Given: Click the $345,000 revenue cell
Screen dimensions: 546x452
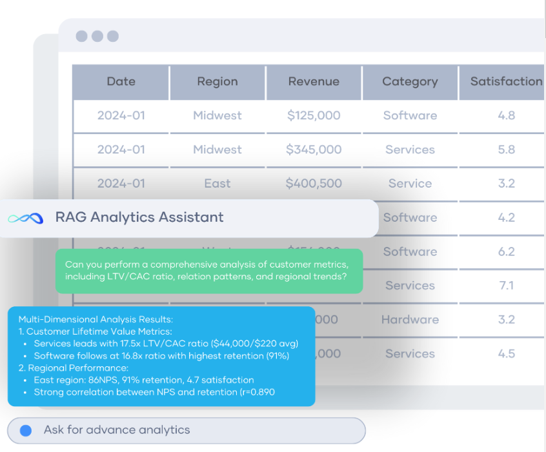Looking at the screenshot, I should coord(314,150).
